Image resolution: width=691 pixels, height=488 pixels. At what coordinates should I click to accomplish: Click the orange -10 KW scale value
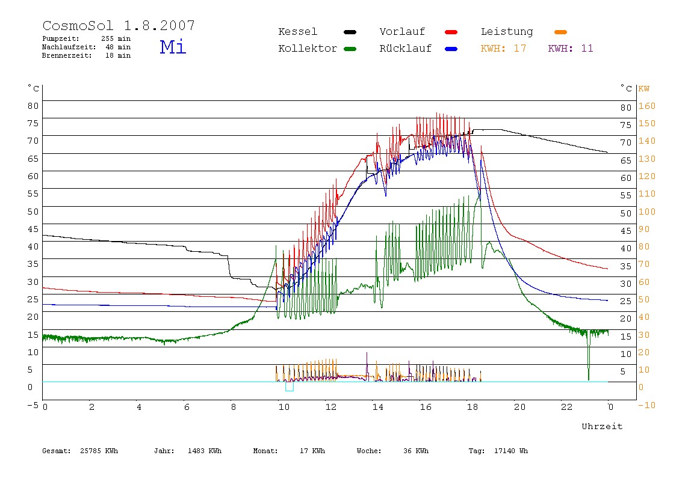[647, 405]
